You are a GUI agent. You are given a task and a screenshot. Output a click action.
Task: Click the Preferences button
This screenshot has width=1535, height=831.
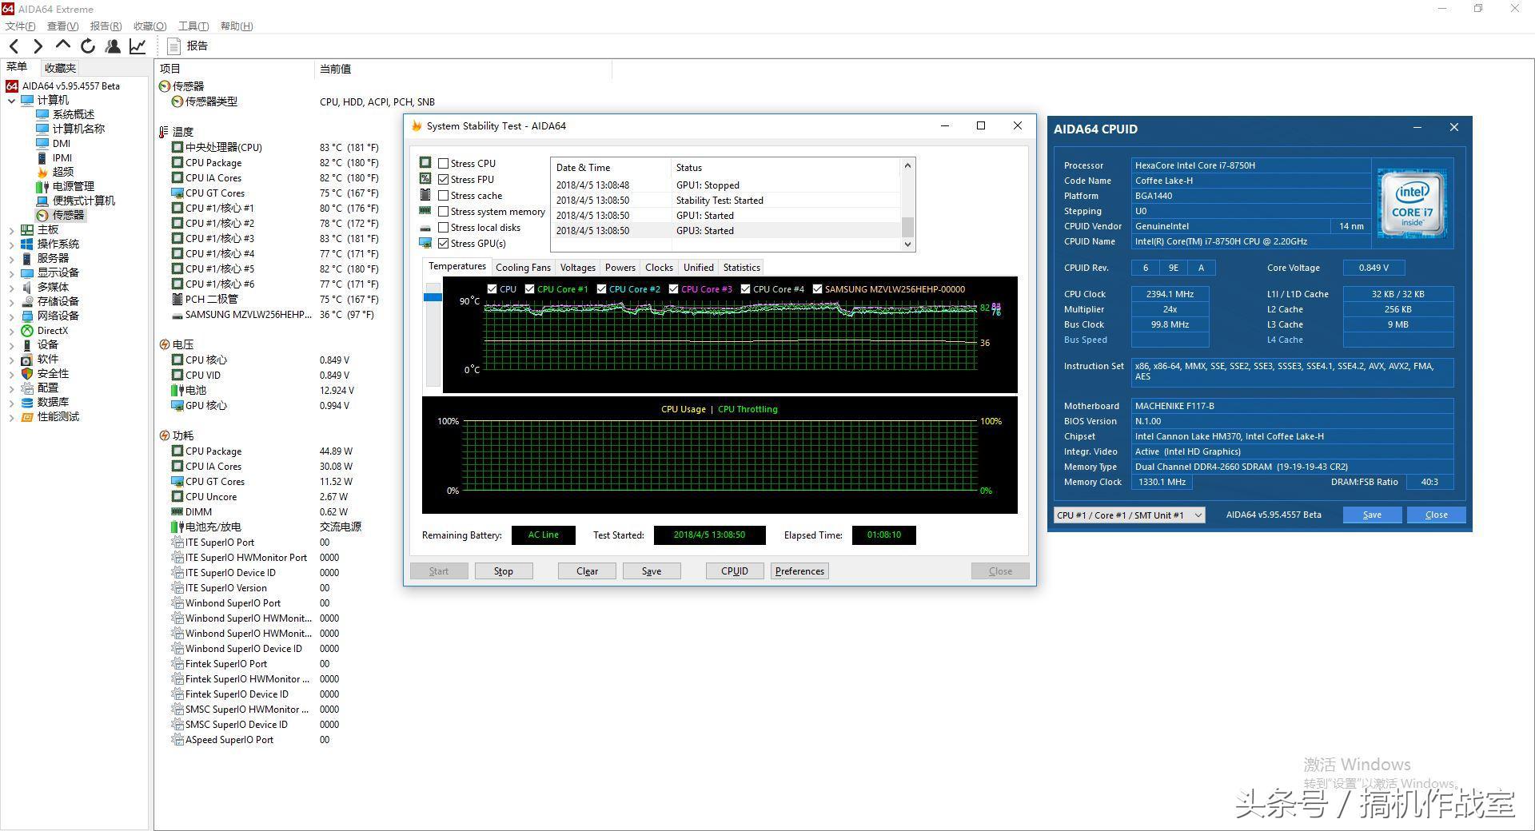[799, 571]
